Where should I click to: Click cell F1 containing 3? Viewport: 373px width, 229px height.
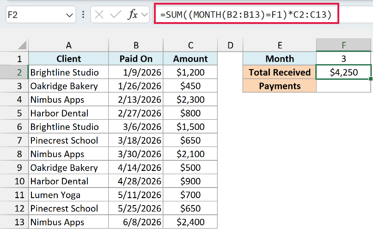[343, 59]
